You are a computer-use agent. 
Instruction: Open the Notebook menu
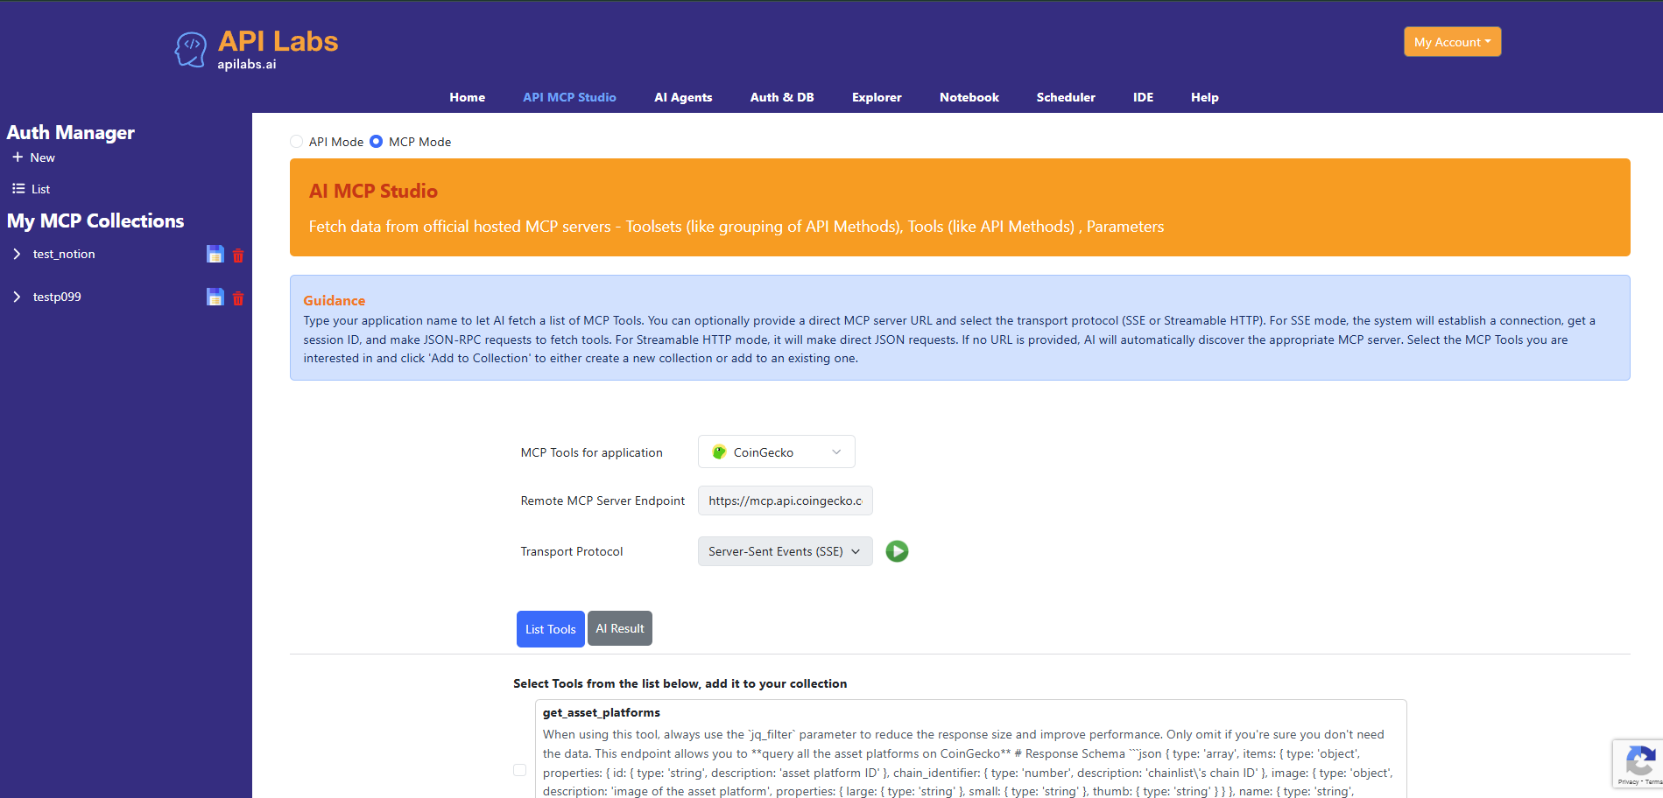pyautogui.click(x=969, y=97)
